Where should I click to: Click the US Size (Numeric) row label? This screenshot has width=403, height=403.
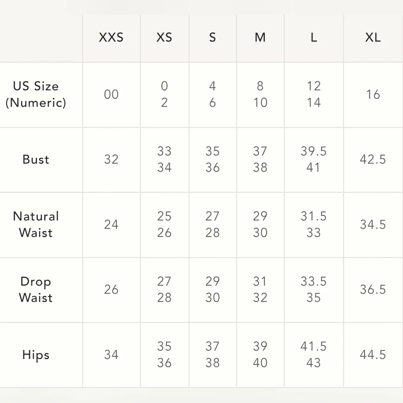click(36, 94)
